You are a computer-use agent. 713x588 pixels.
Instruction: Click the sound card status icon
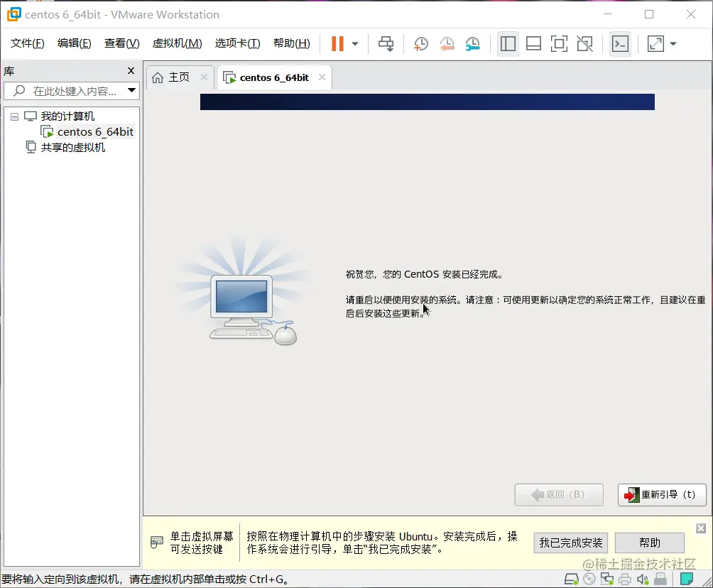tap(643, 579)
